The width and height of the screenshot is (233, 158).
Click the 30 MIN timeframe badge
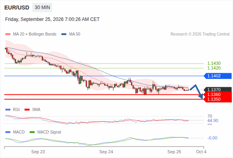42,8
